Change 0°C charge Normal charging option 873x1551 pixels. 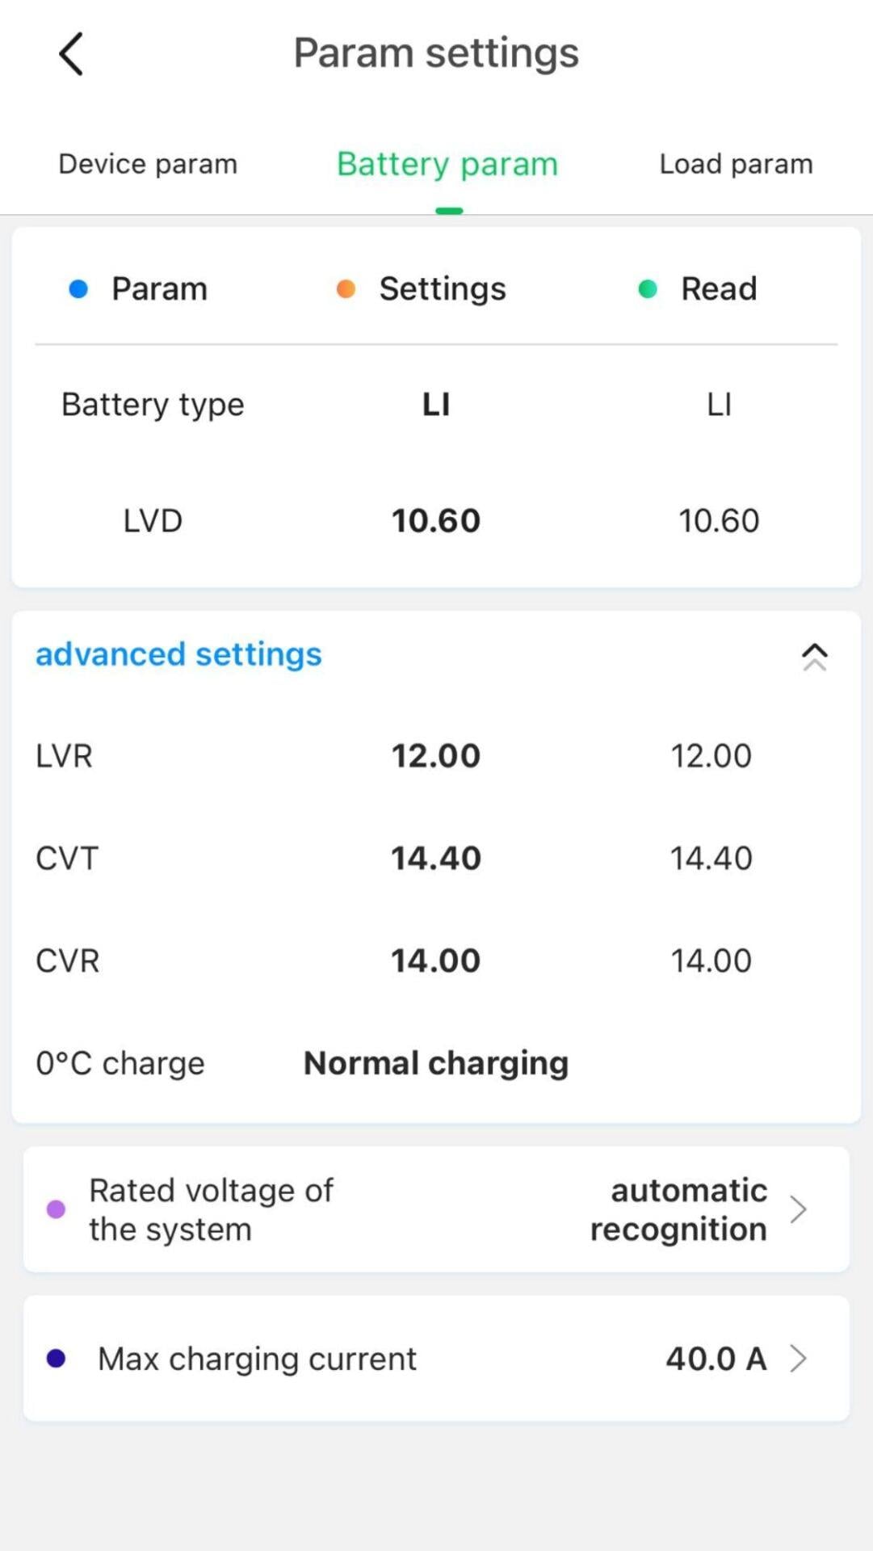[x=436, y=1063]
